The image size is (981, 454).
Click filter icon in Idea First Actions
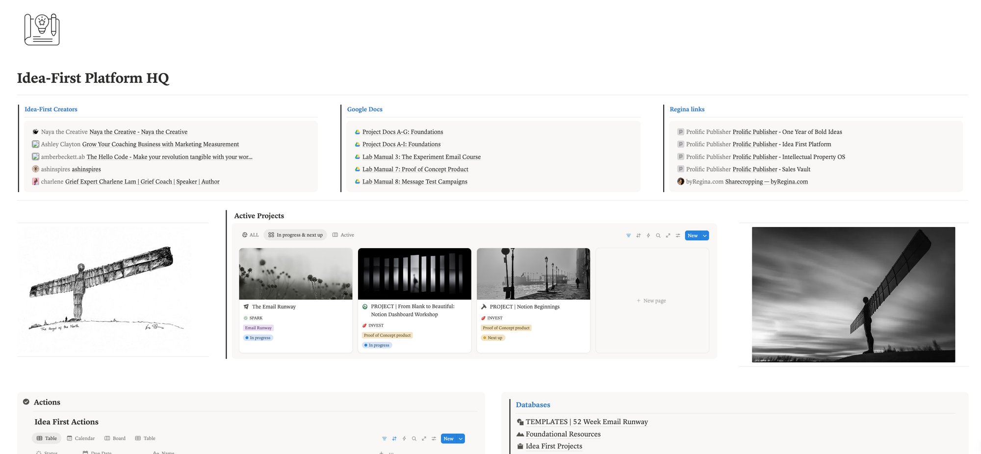[384, 439]
